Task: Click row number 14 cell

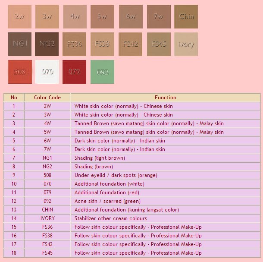Action: tap(14, 218)
